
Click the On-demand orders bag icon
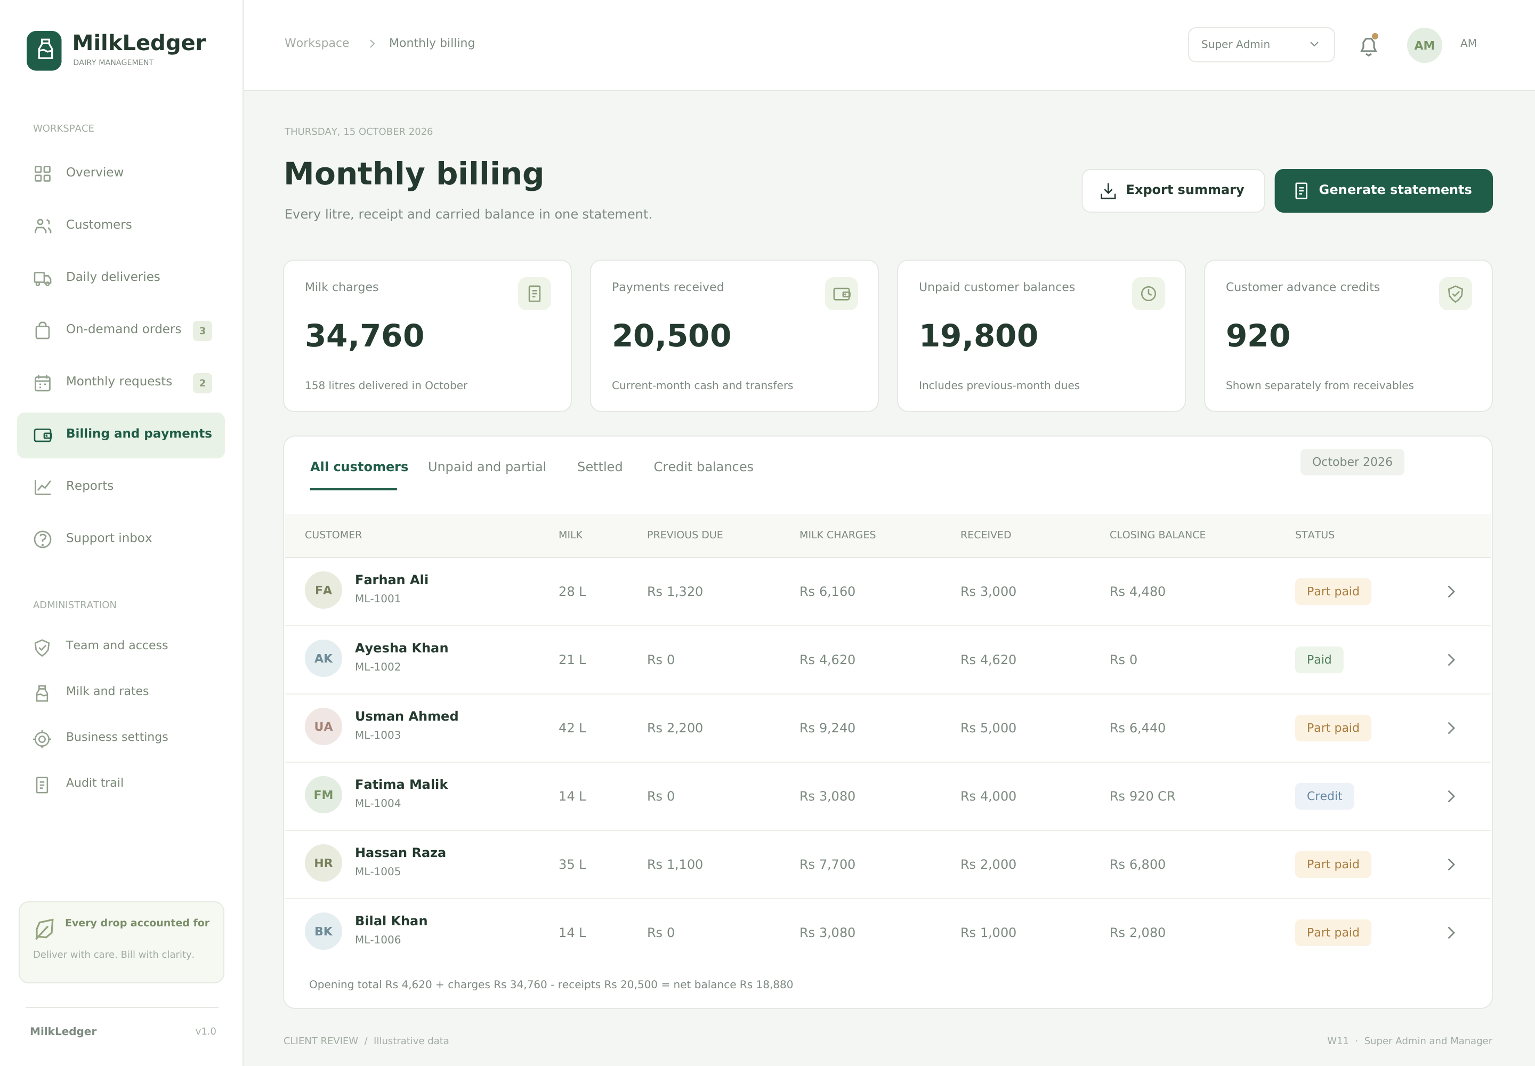click(42, 330)
